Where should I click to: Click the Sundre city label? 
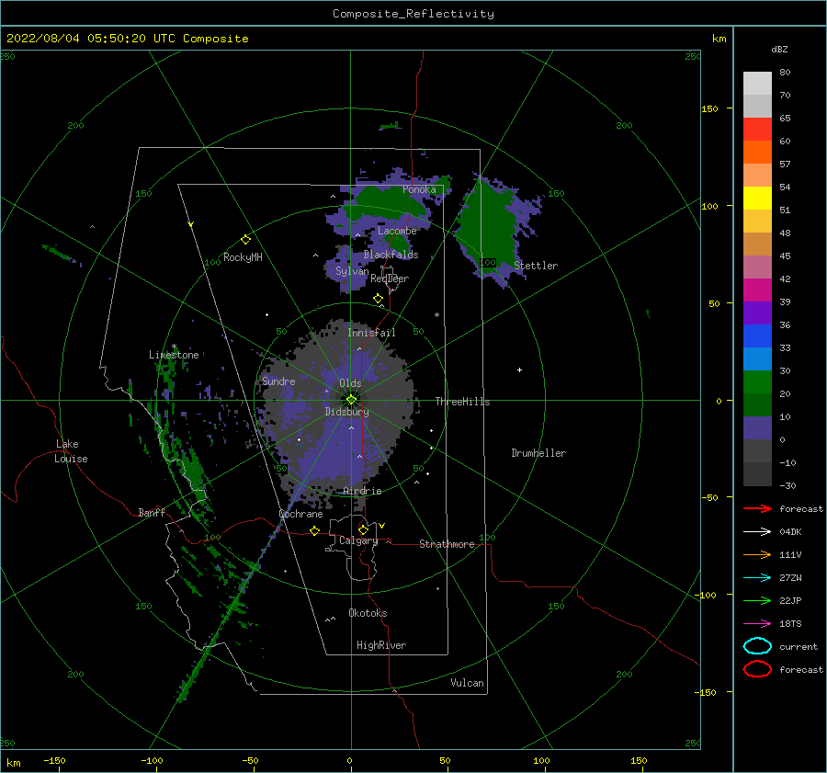point(278,381)
